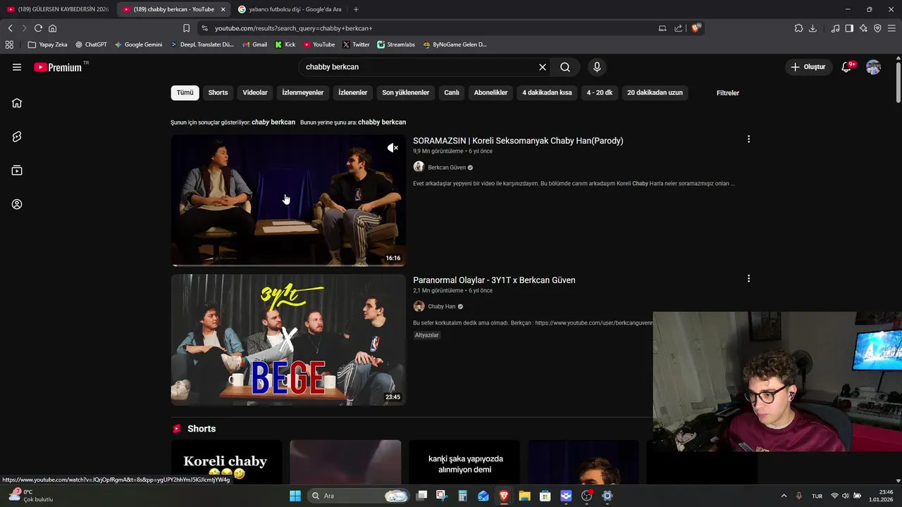Open a new browser tab with plus
902x507 pixels.
tap(356, 9)
